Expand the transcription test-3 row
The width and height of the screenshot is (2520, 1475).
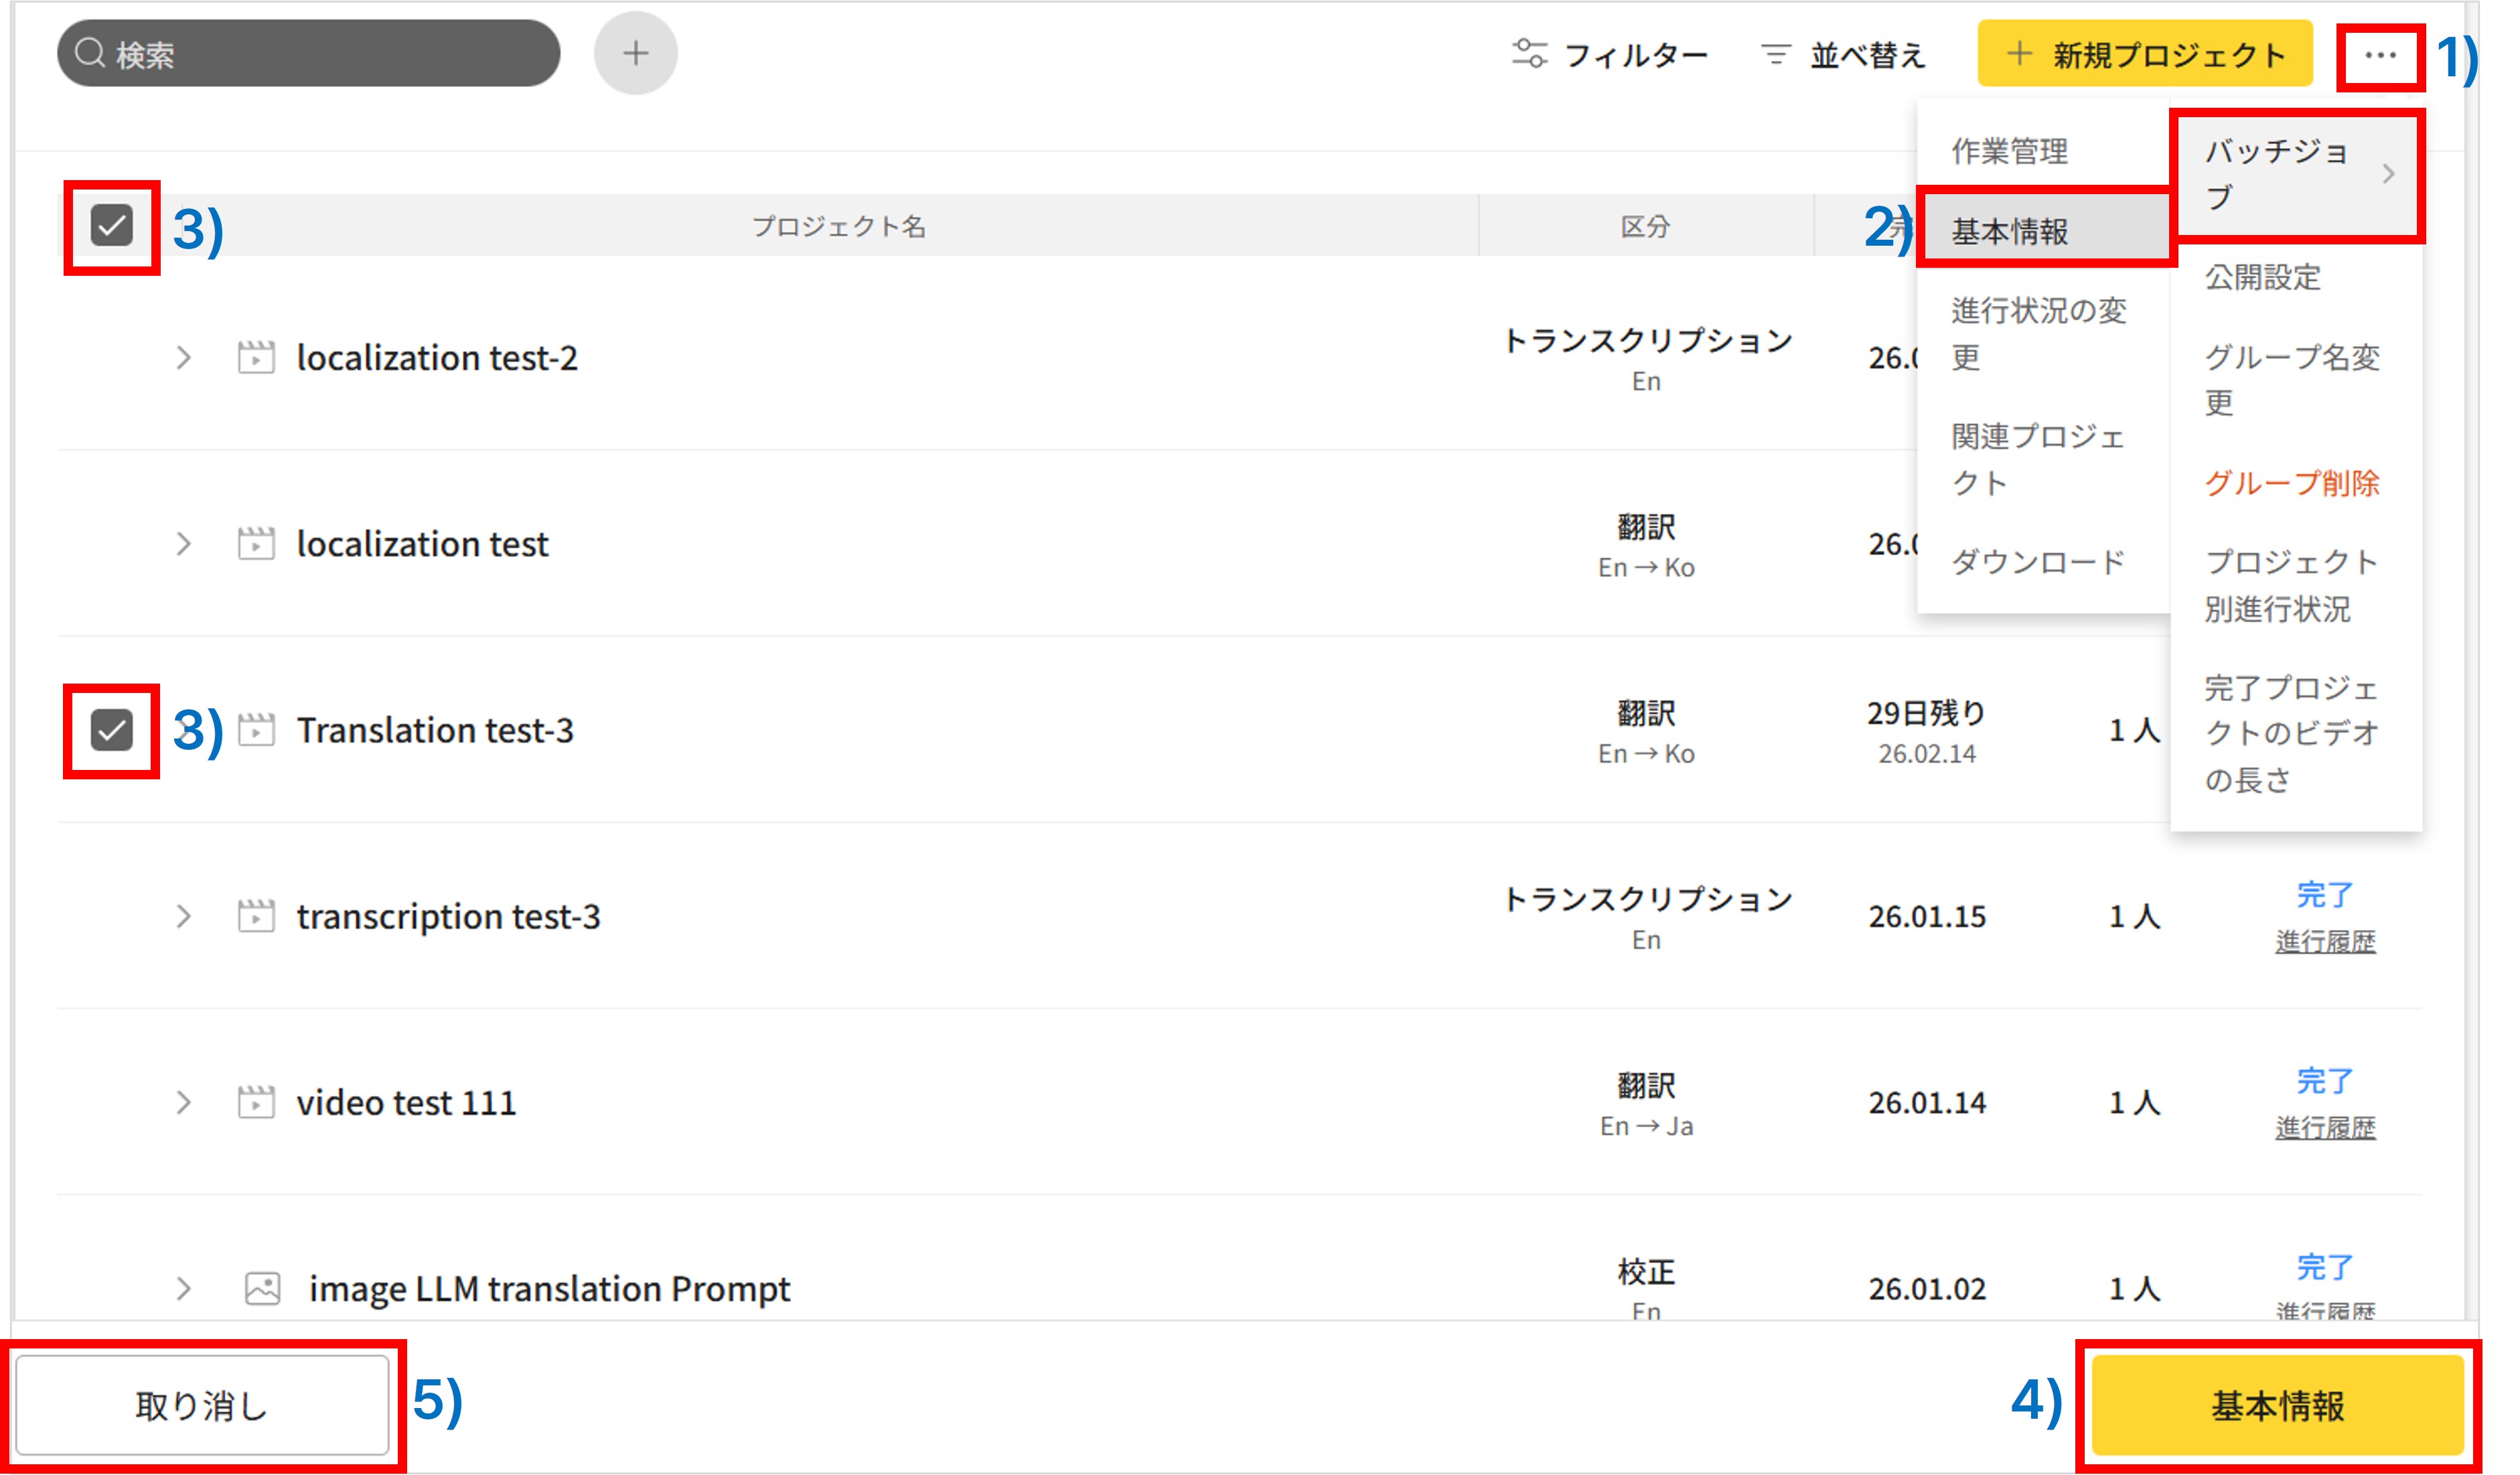tap(183, 916)
